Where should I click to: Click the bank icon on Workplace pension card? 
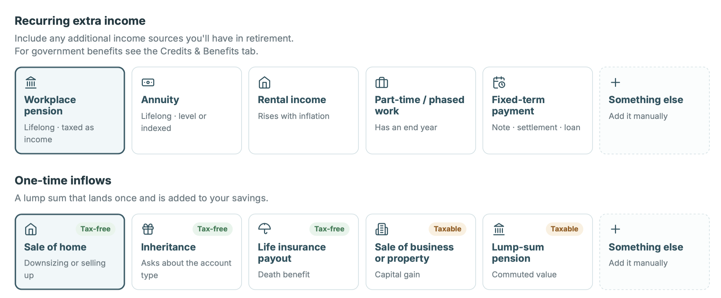click(31, 82)
